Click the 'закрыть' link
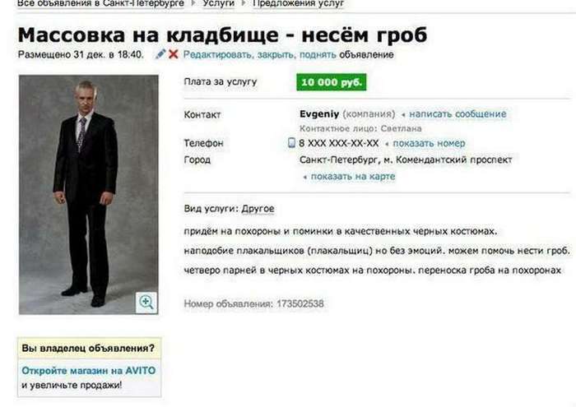Image resolution: width=576 pixels, height=407 pixels. click(x=275, y=55)
